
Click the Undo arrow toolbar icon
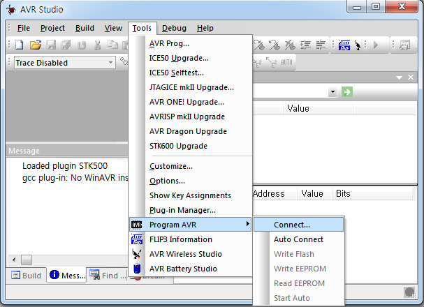pos(82,45)
